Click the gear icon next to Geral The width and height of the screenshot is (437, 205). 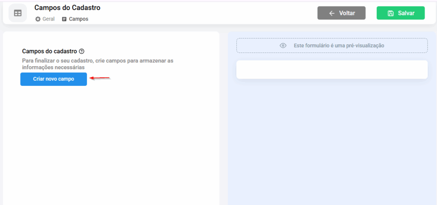point(38,19)
